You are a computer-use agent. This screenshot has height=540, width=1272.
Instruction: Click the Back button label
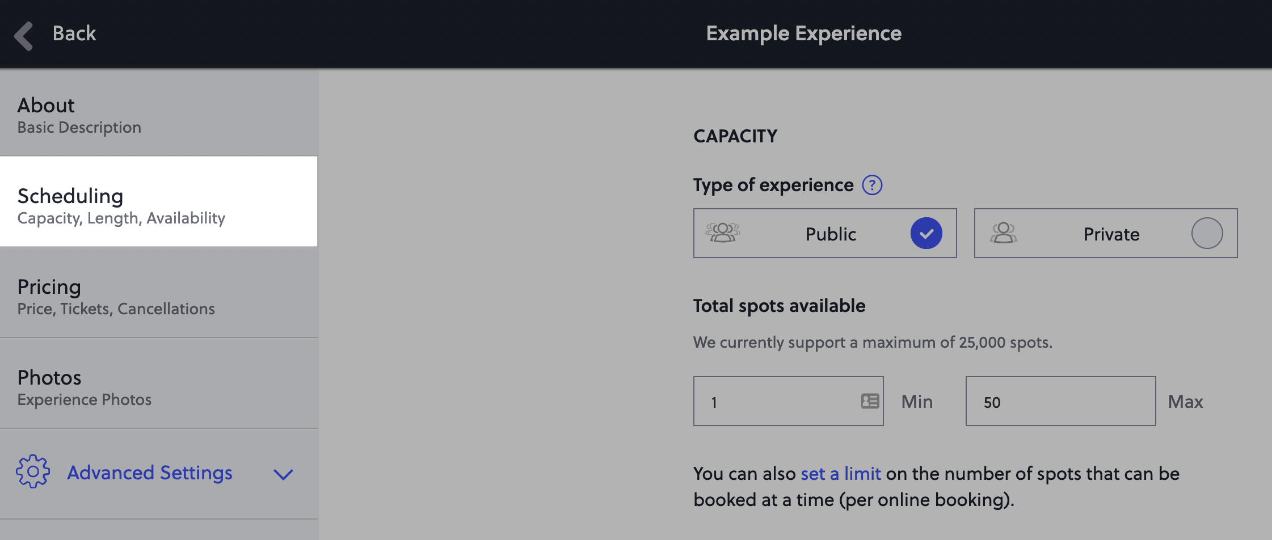[x=74, y=33]
